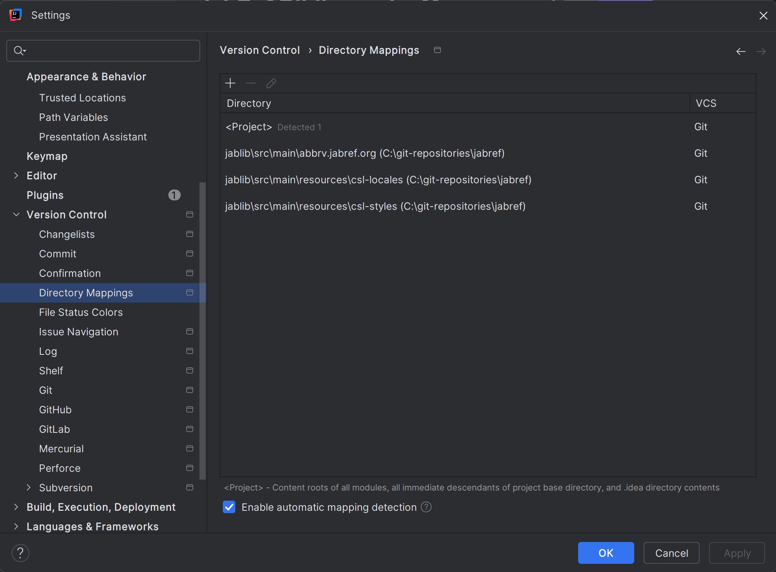
Task: Click the project-level icon beside Directory Mappings heading
Action: click(437, 50)
